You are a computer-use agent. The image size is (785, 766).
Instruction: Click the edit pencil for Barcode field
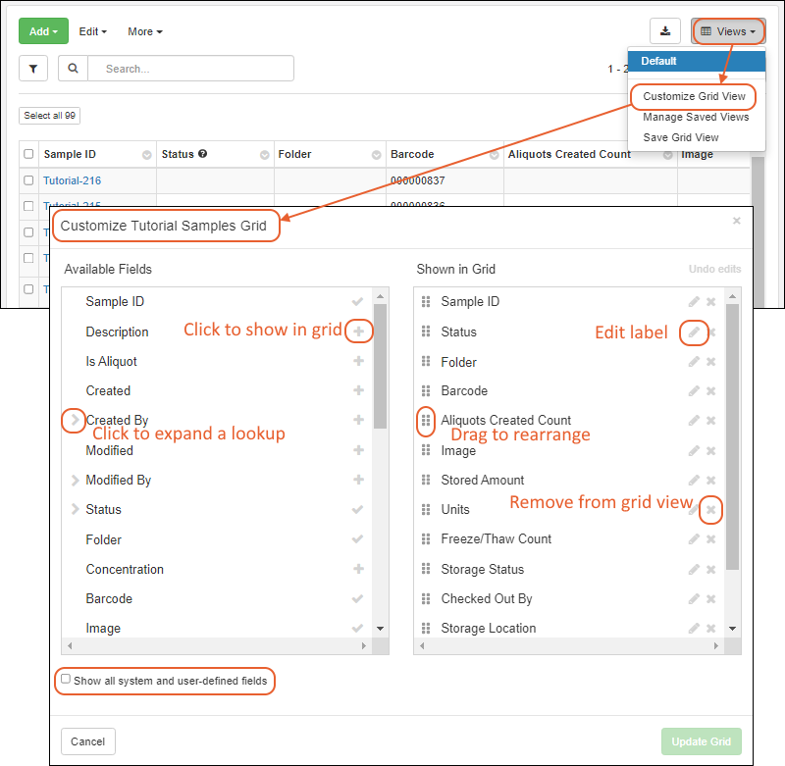tap(694, 391)
